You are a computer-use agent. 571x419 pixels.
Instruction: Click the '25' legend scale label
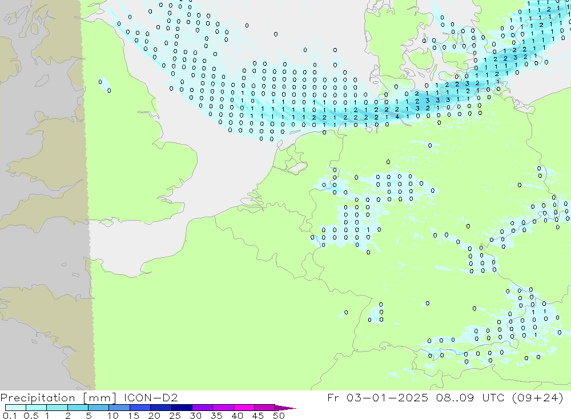(175, 416)
